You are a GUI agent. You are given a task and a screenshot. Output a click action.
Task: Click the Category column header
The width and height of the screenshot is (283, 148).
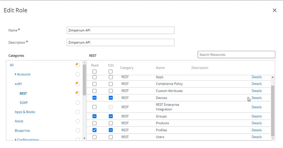click(127, 68)
